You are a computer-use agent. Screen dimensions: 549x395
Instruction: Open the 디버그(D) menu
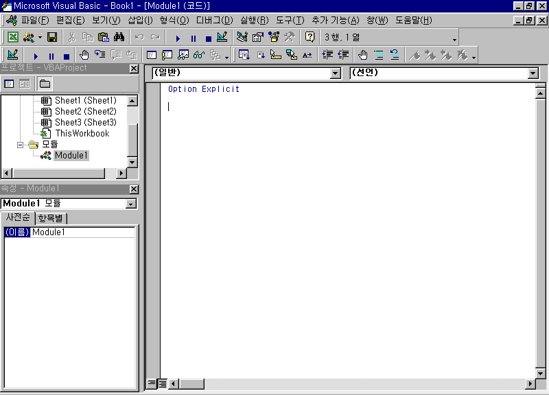pyautogui.click(x=214, y=20)
